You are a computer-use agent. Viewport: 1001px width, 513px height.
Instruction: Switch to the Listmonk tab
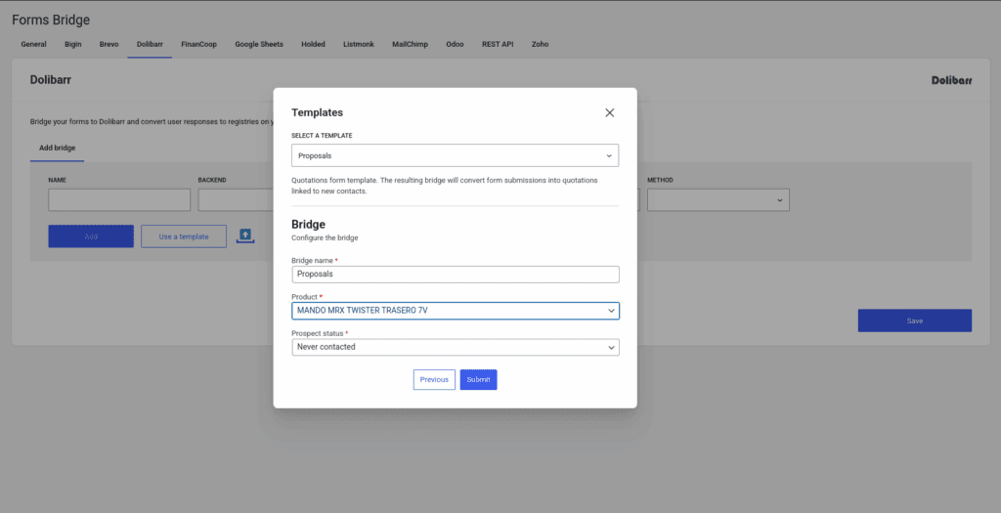click(358, 45)
